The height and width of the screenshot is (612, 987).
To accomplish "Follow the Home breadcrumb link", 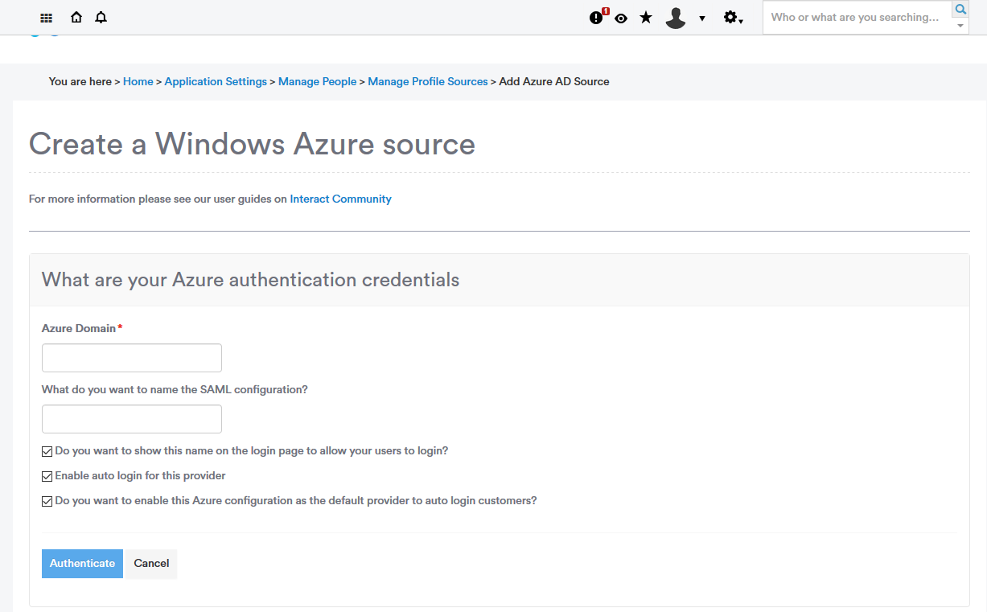I will tap(138, 81).
